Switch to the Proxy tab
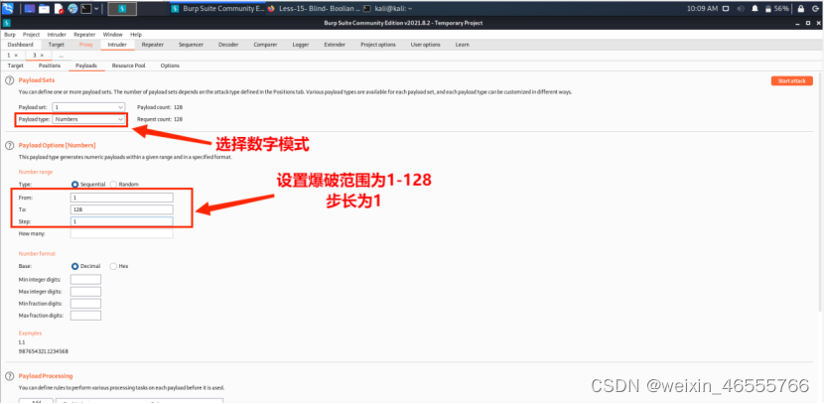Screen dimensions: 824x404 (x=86, y=45)
